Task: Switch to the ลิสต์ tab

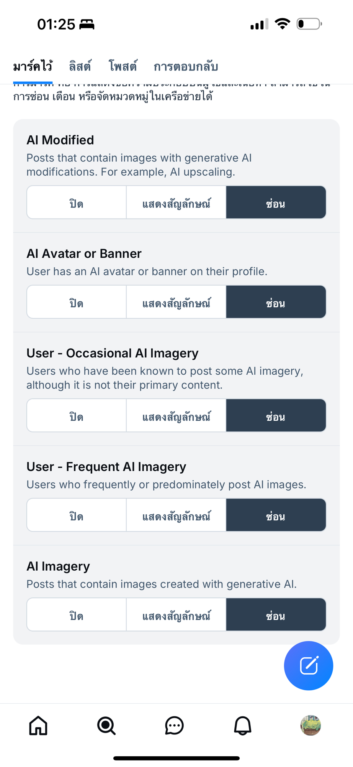Action: point(80,67)
